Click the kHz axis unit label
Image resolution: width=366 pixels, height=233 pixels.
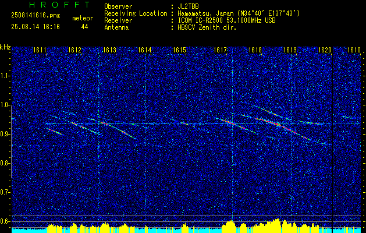pyautogui.click(x=5, y=47)
